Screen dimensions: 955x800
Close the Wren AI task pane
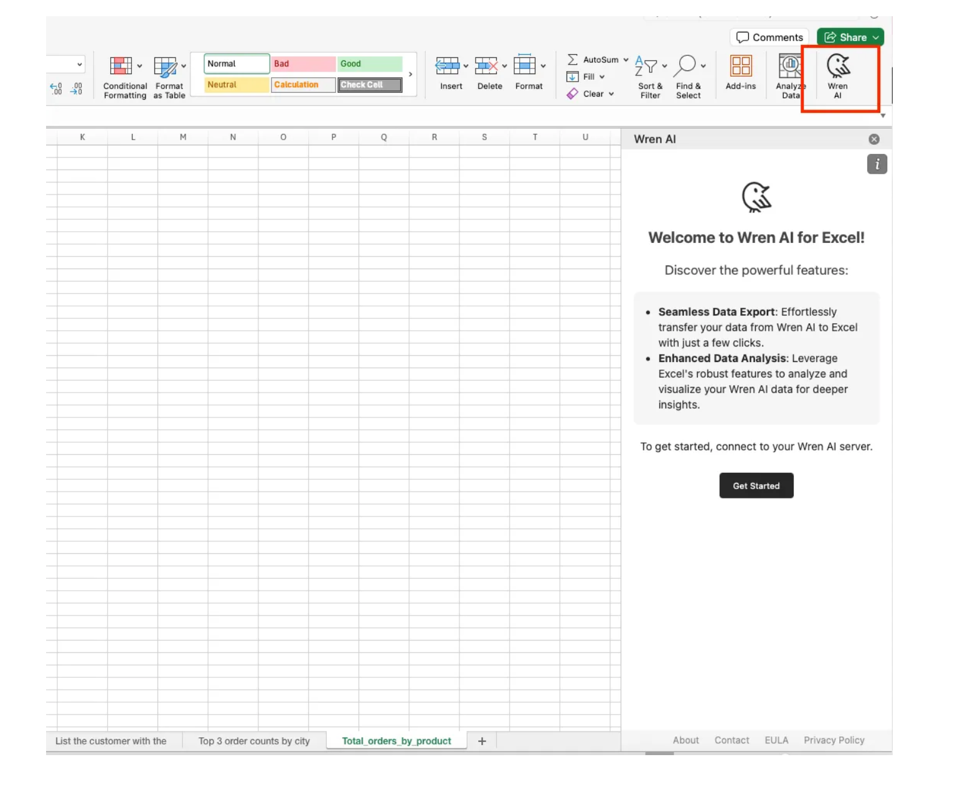pos(874,139)
